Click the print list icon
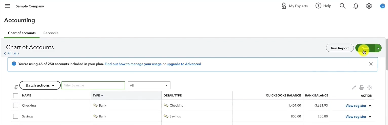The image size is (388, 125). (362, 87)
